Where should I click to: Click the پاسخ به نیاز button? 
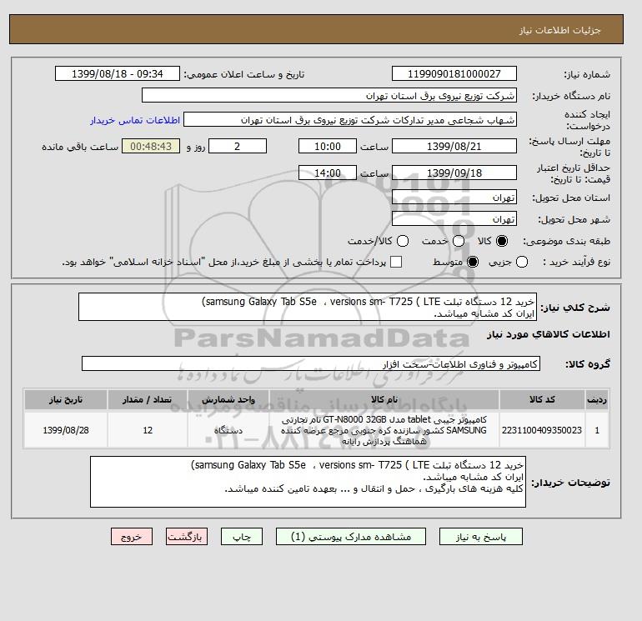point(481,536)
